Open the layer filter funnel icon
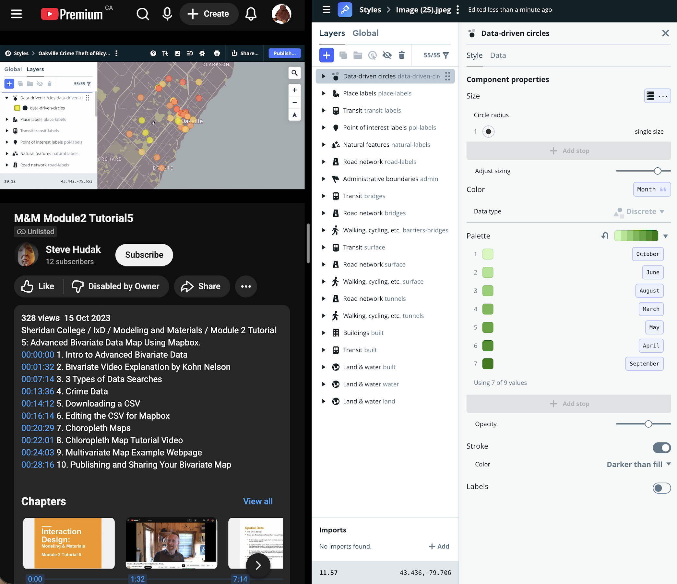 (x=446, y=55)
